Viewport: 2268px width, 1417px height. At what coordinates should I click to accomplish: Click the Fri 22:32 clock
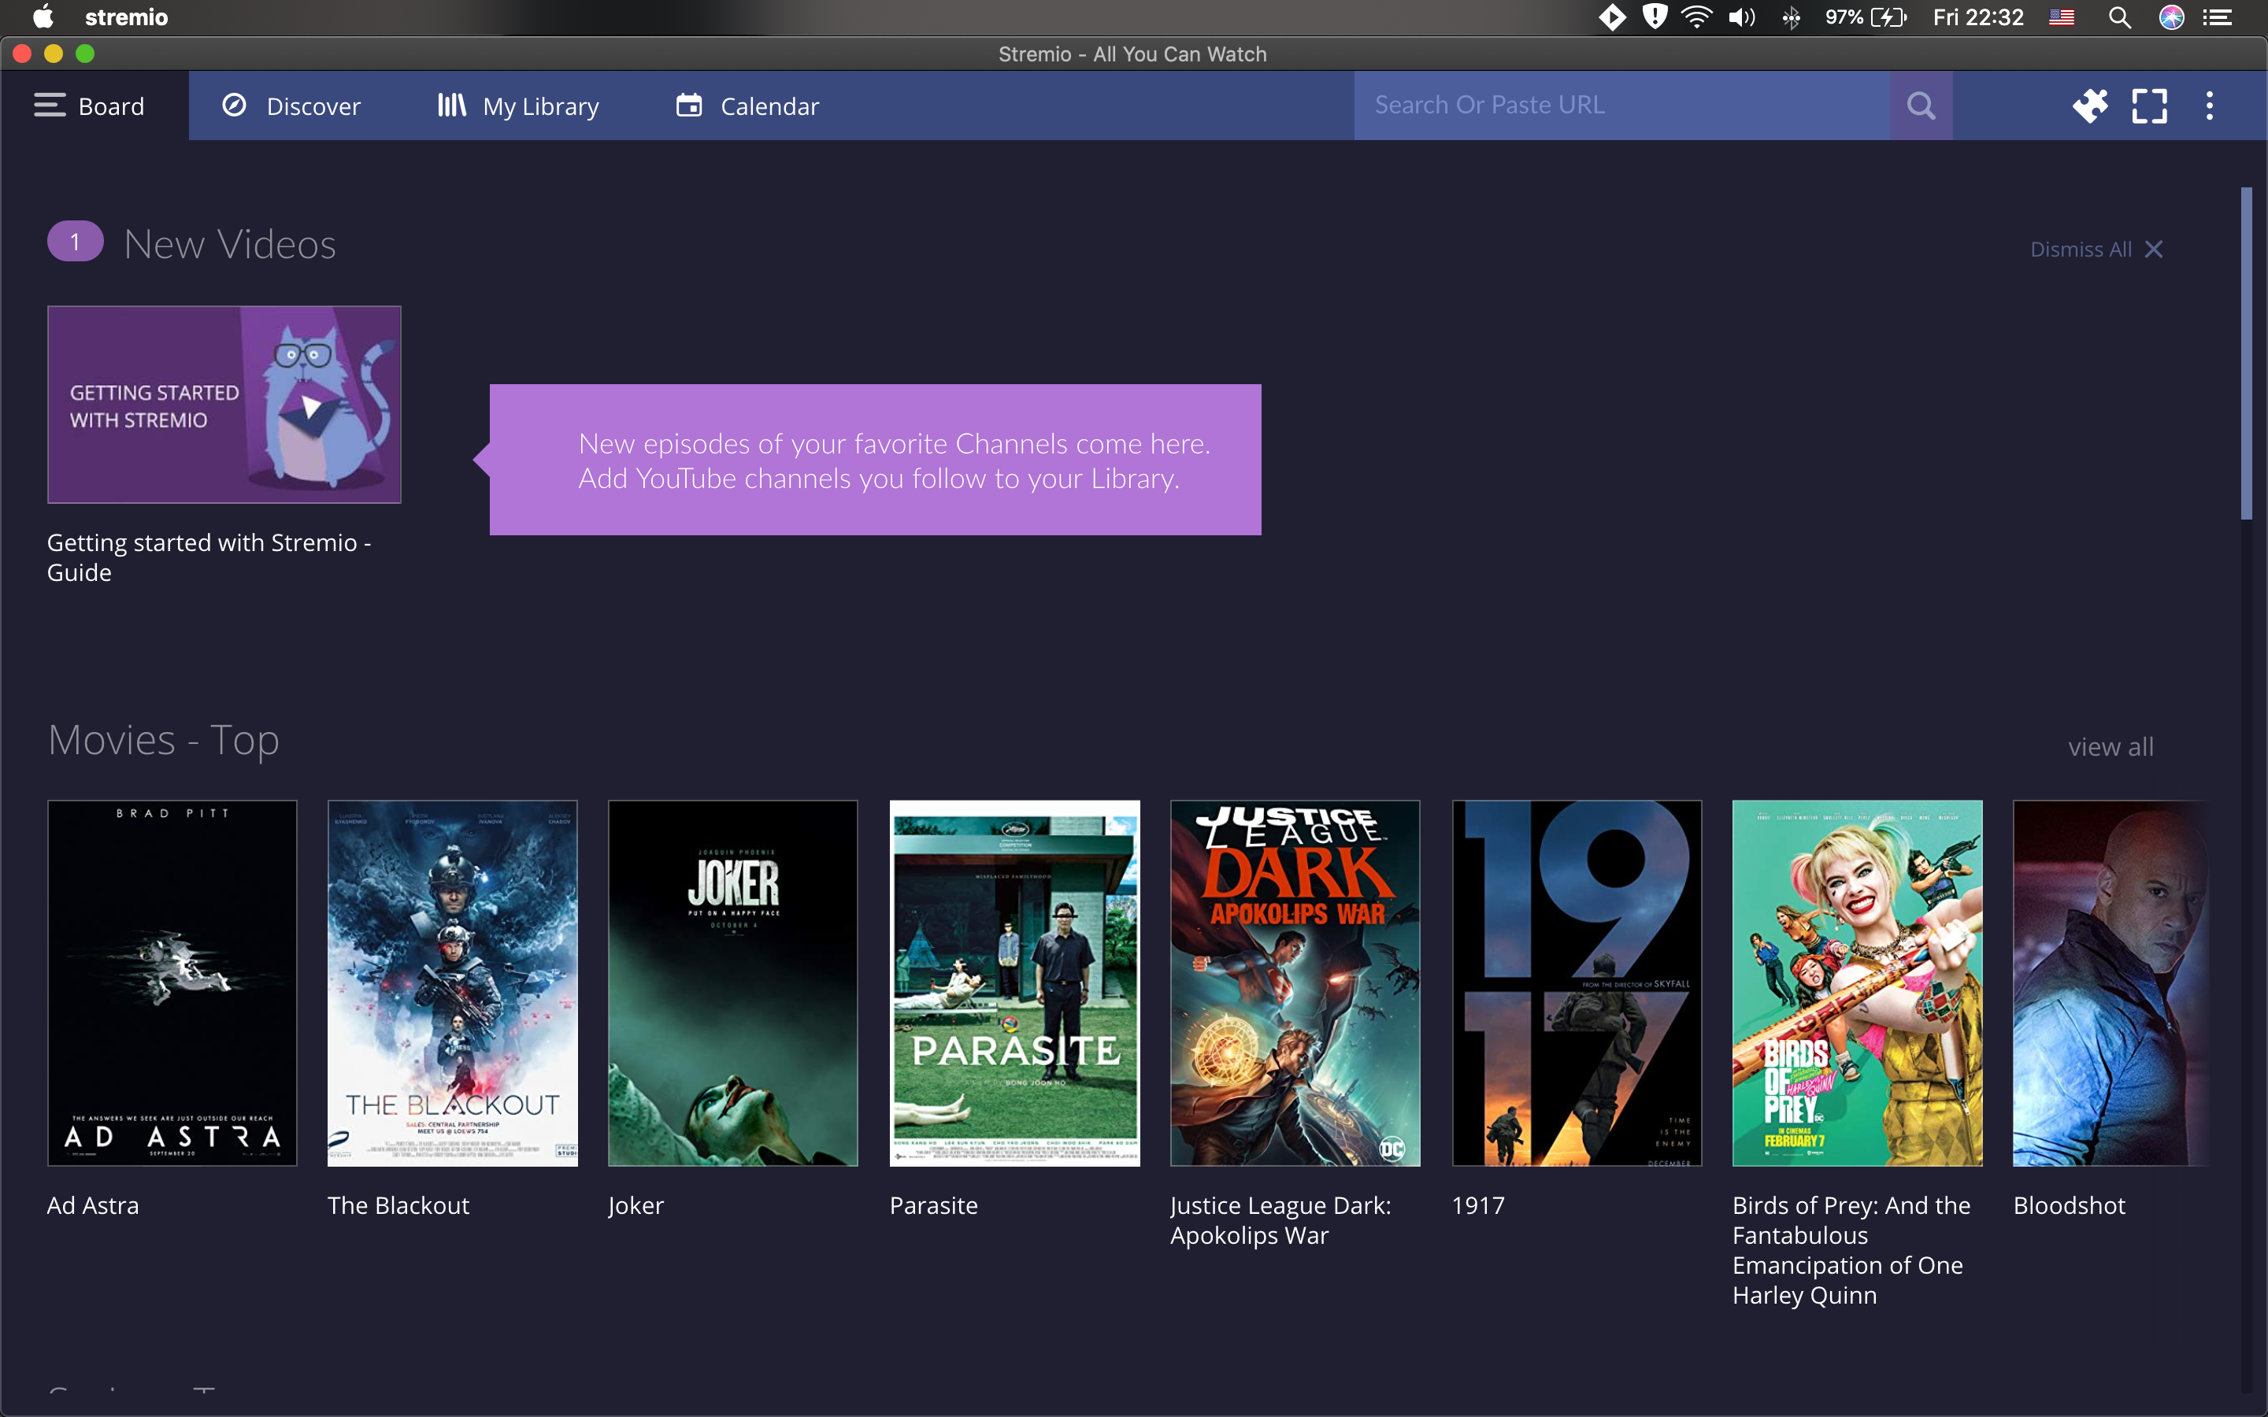(1978, 17)
